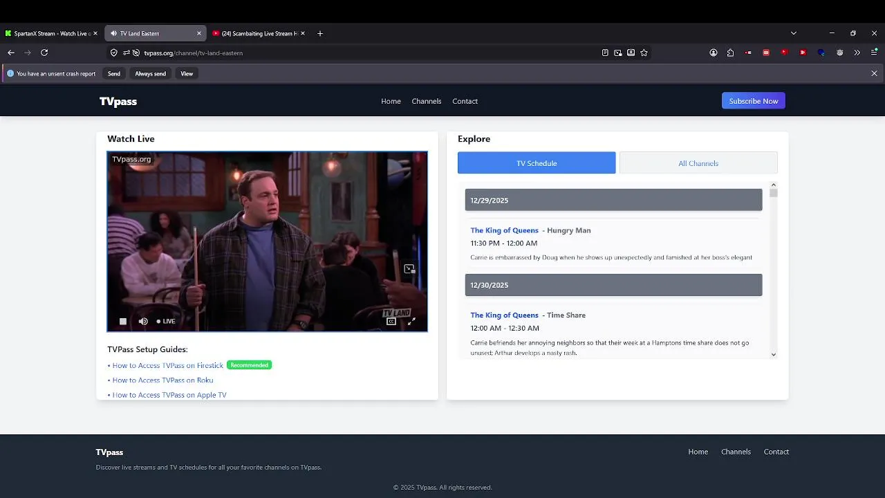This screenshot has height=498, width=885.
Task: Open a new browser tab
Action: [x=320, y=33]
